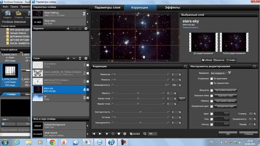Screen dimensions: 260x146
Task: Open Windows Explorer folder on taskbar
Action: (x=29, y=142)
